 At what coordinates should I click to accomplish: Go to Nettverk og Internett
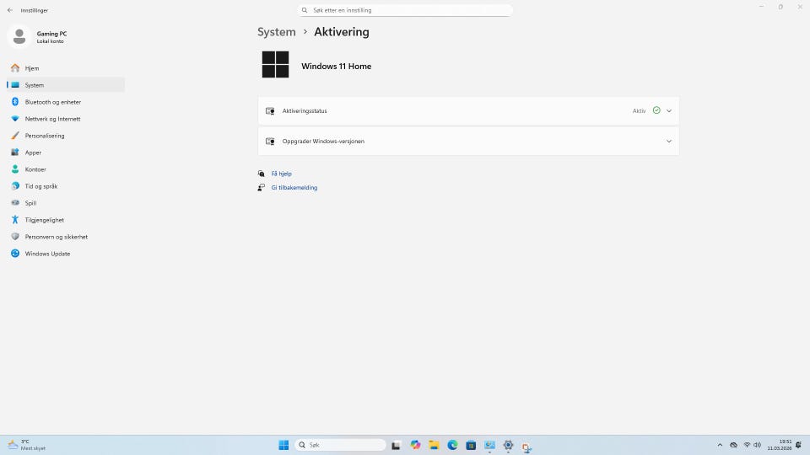point(66,119)
